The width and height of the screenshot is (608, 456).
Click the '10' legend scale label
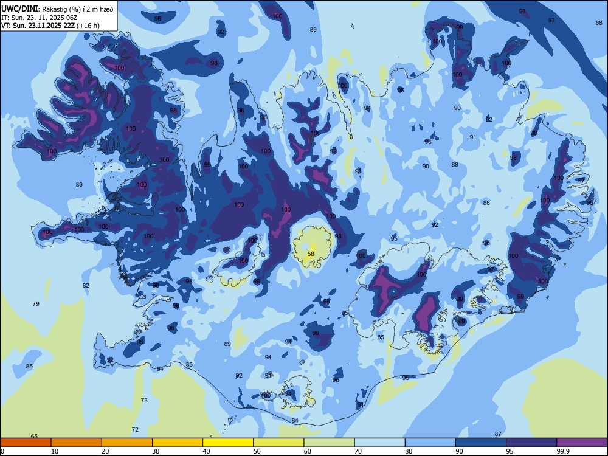point(55,451)
